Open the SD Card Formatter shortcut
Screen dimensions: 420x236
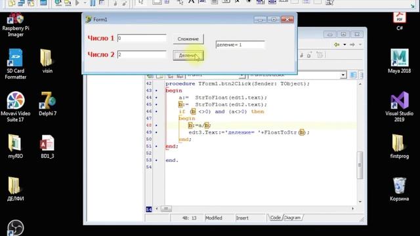click(x=16, y=64)
